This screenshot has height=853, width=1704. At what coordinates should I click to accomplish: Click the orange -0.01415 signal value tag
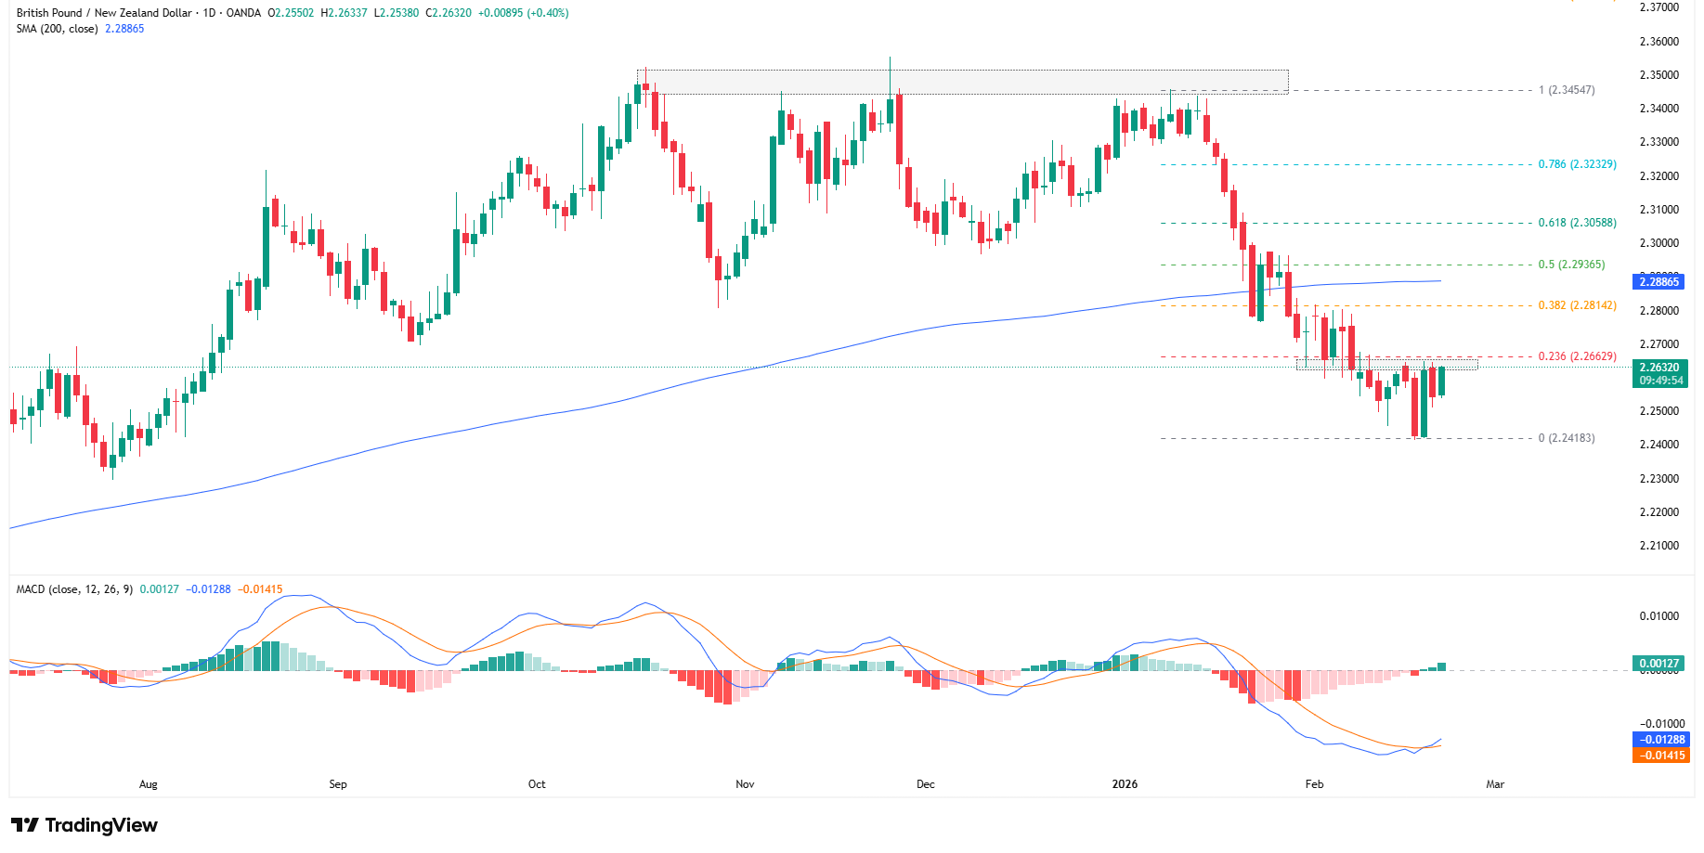[1659, 756]
